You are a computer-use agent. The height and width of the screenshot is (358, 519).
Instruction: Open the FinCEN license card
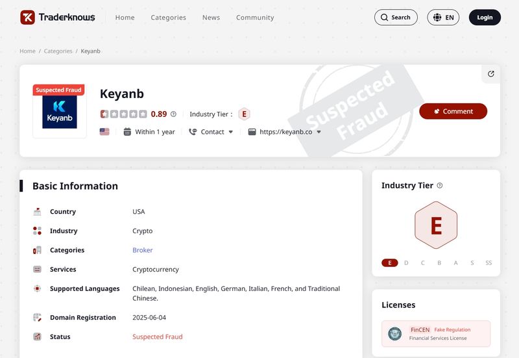tap(436, 333)
